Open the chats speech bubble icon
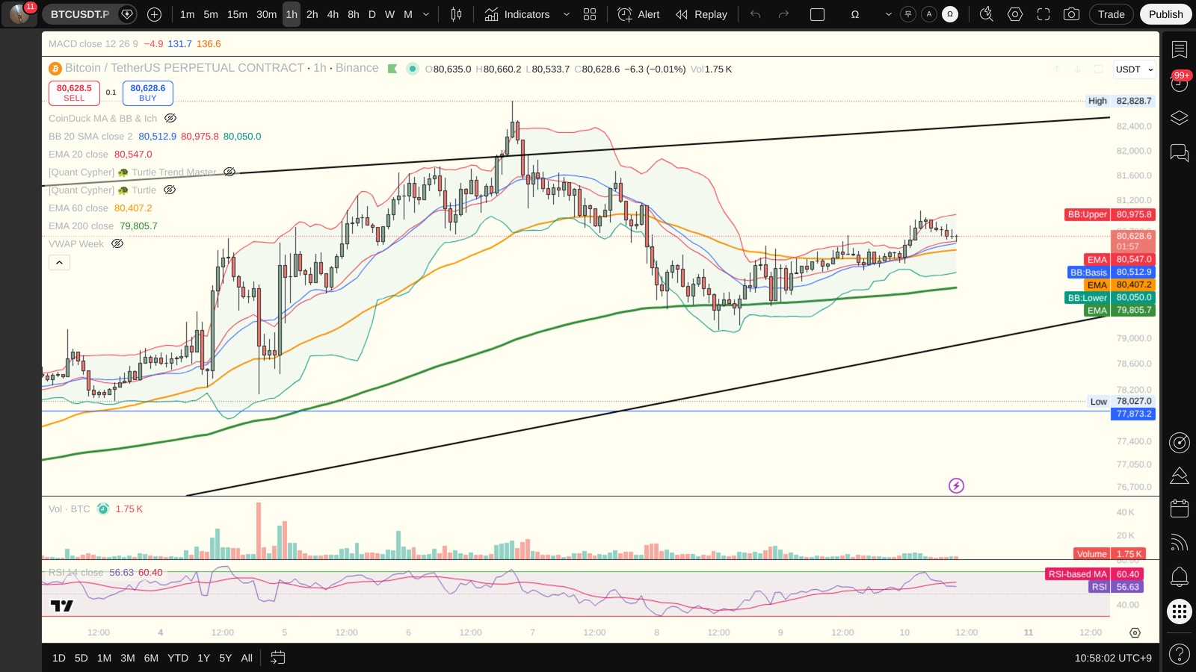1196x672 pixels. click(x=1180, y=153)
